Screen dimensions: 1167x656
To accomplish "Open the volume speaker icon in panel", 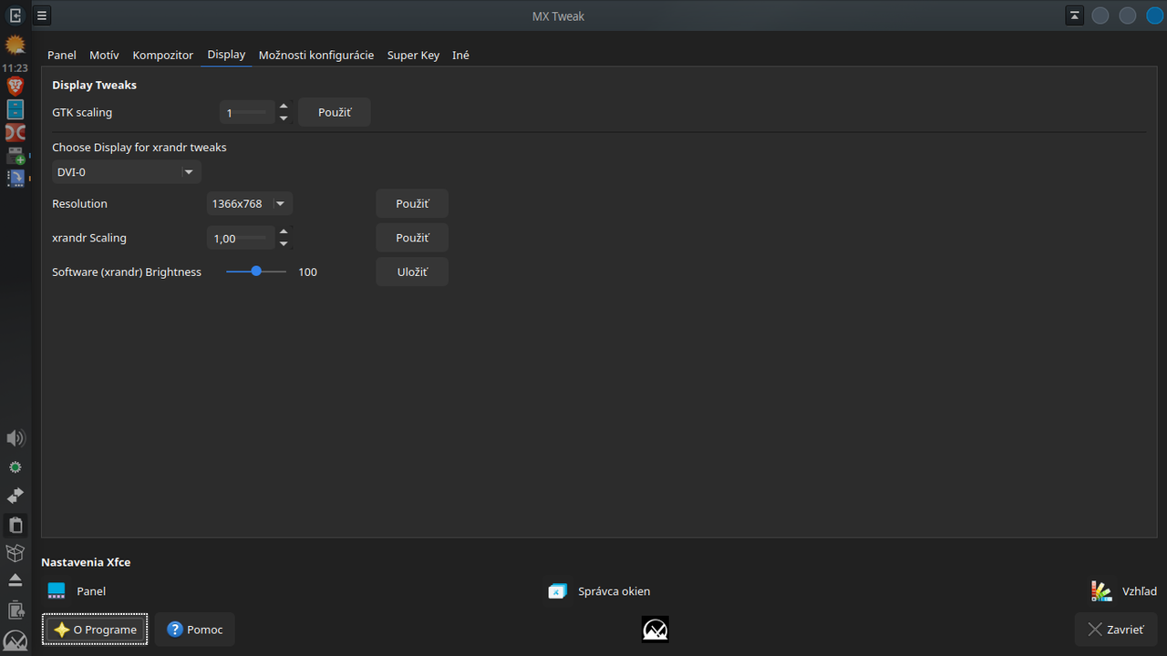I will pos(15,439).
